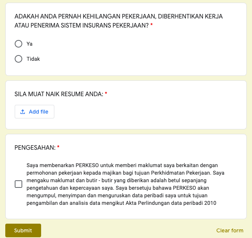The image size is (252, 238).
Task: Click the 'SILA MUAT NAIK RESUME ANDA' heading
Action: pyautogui.click(x=58, y=94)
